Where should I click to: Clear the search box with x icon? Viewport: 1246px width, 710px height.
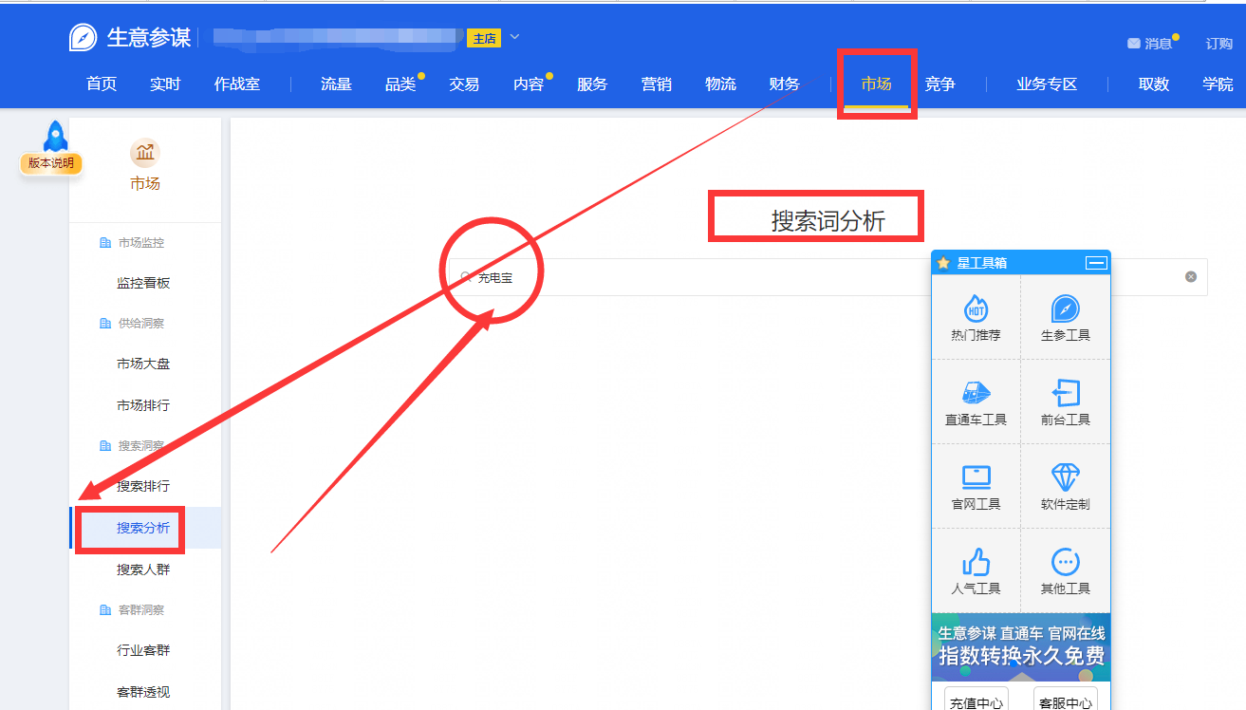click(x=1191, y=277)
